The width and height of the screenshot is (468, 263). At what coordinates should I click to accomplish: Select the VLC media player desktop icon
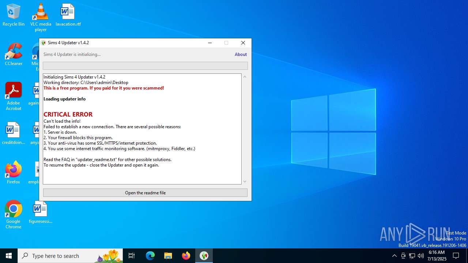tap(41, 17)
